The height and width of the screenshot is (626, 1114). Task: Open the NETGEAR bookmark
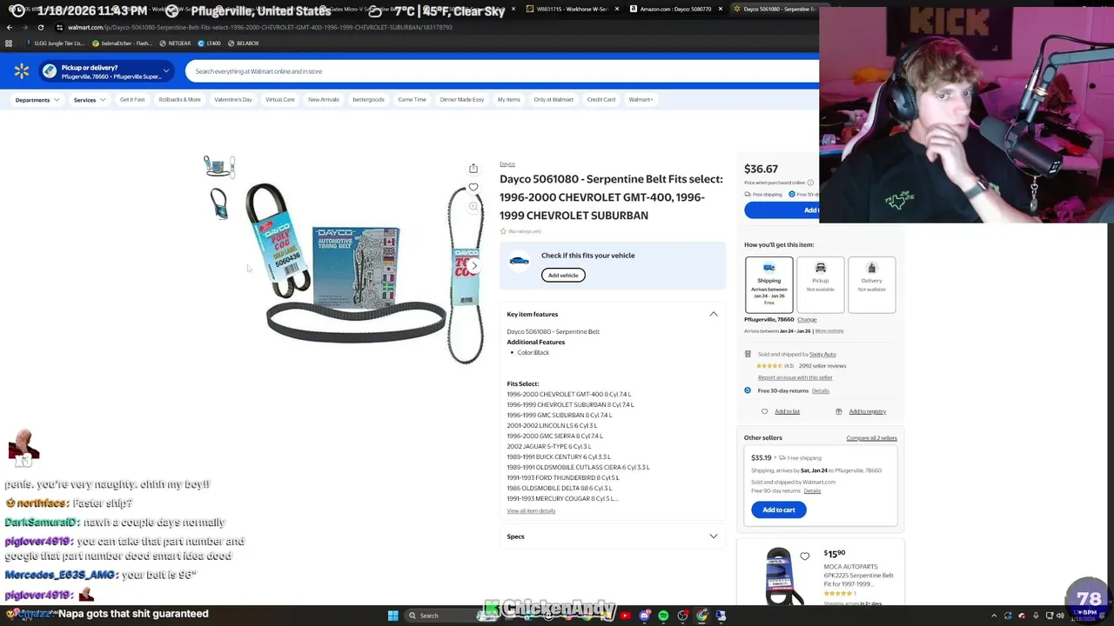[x=175, y=43]
